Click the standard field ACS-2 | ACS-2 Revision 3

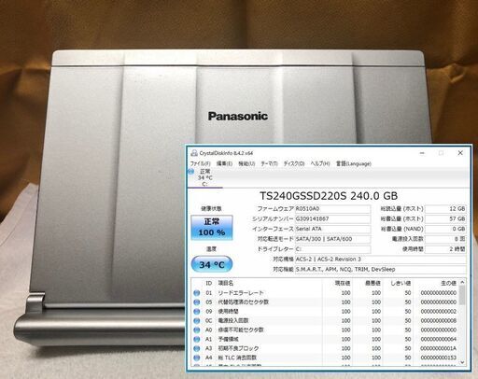(x=380, y=260)
